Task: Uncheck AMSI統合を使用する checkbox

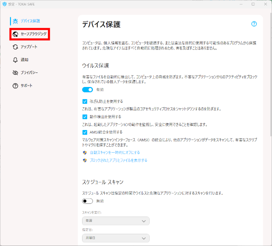Action: click(85, 132)
